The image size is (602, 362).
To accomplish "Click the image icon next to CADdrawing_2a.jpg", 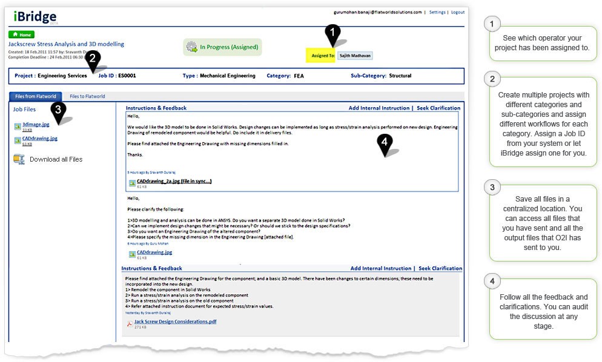I will click(x=132, y=182).
